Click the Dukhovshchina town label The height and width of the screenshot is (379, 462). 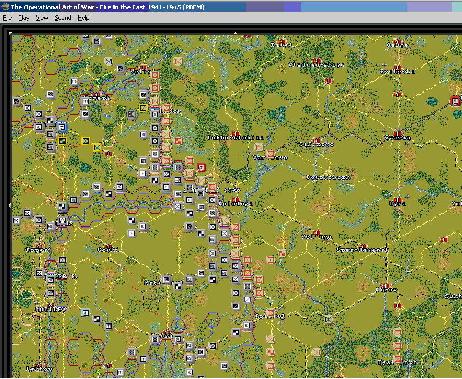[x=236, y=137]
